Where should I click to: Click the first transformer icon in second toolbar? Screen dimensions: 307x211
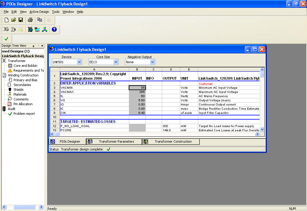point(6,29)
